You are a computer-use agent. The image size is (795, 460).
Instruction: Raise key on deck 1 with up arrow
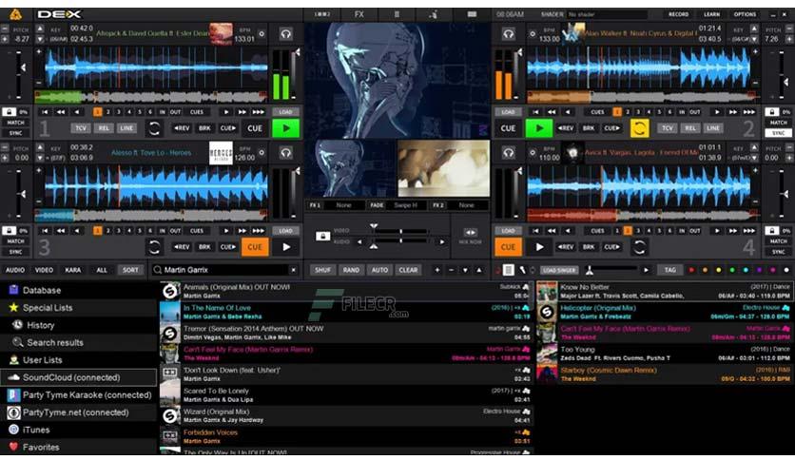point(40,29)
